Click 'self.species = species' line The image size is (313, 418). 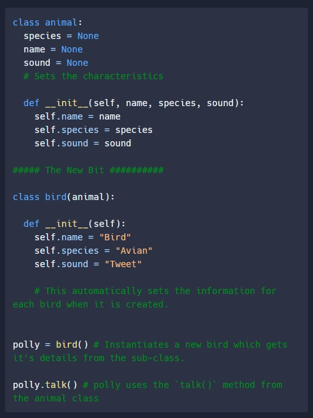click(x=93, y=130)
